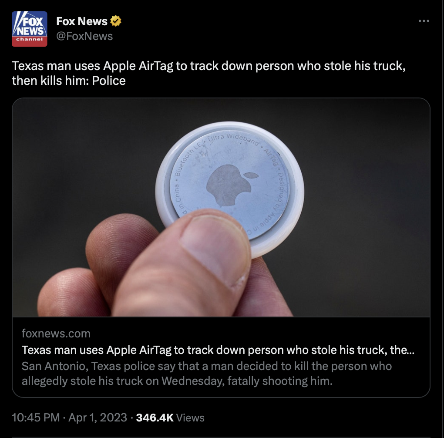Click the 10:45 PM timestamp
This screenshot has width=444, height=438.
point(36,418)
